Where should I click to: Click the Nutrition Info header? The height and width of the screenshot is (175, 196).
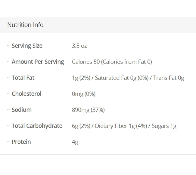click(25, 25)
